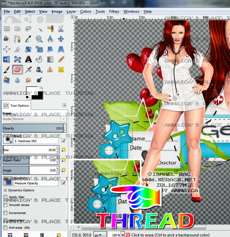Select the Scale tool

pyautogui.click(x=39, y=49)
